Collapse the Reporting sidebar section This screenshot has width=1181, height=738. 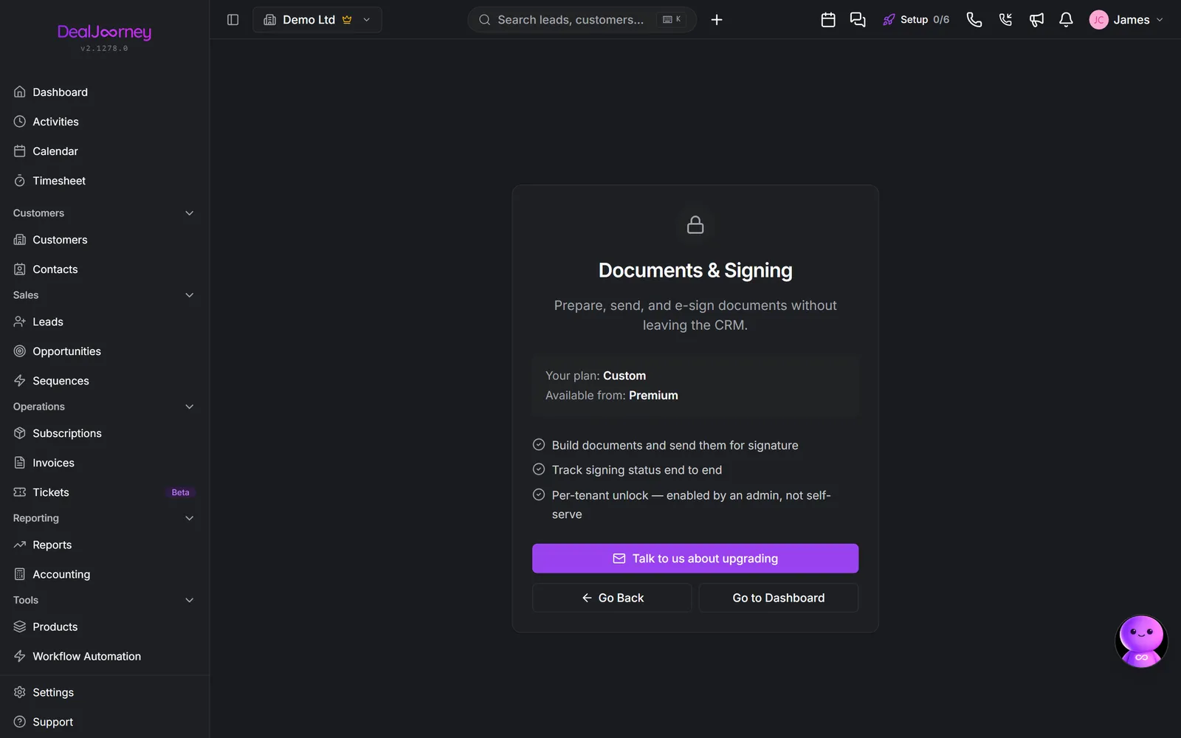coord(189,518)
